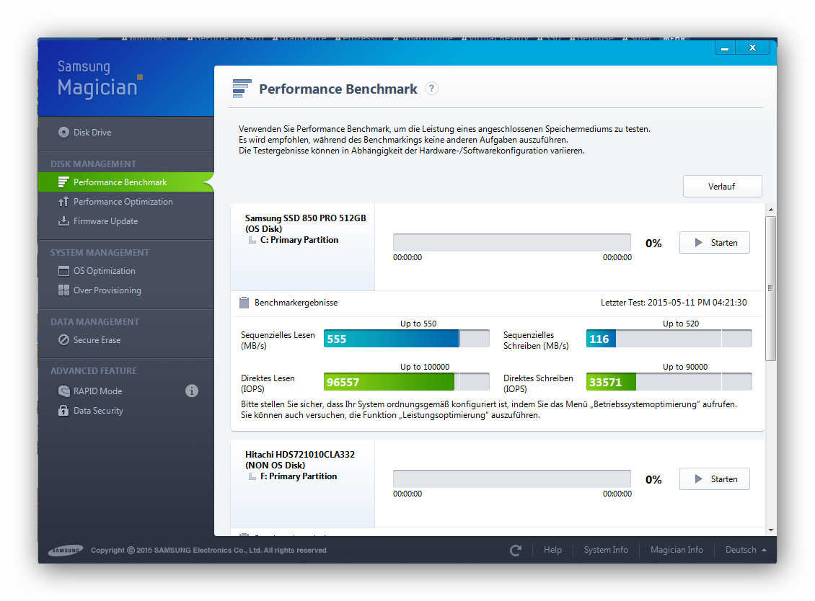The height and width of the screenshot is (601, 815).
Task: Click the Sequenzielles Lesen 555 bar
Action: coord(407,339)
